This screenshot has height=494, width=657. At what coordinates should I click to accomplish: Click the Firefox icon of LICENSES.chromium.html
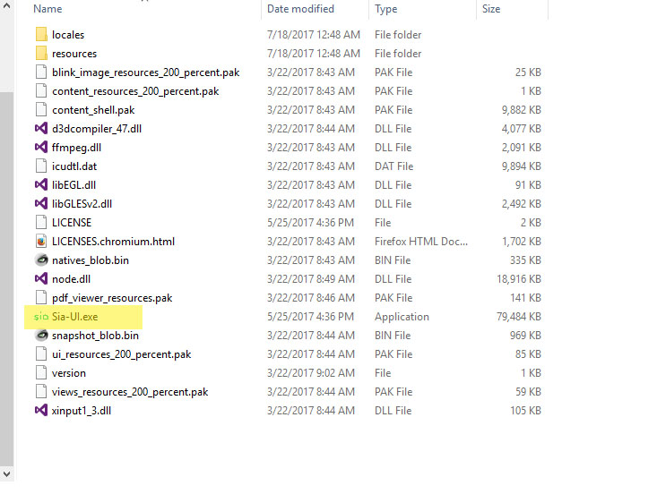41,242
